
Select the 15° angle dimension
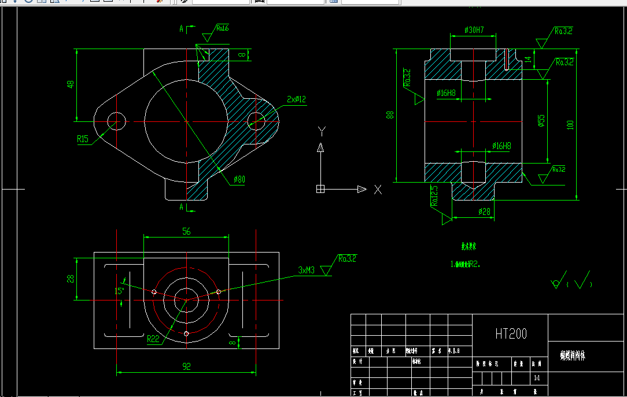point(119,291)
